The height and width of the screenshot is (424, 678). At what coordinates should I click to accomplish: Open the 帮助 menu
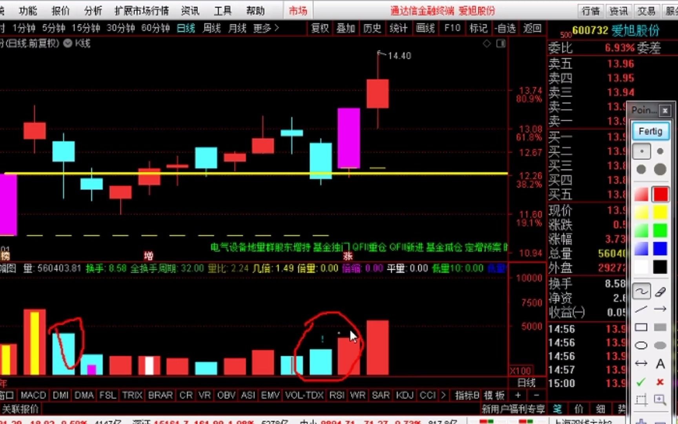[x=255, y=11]
